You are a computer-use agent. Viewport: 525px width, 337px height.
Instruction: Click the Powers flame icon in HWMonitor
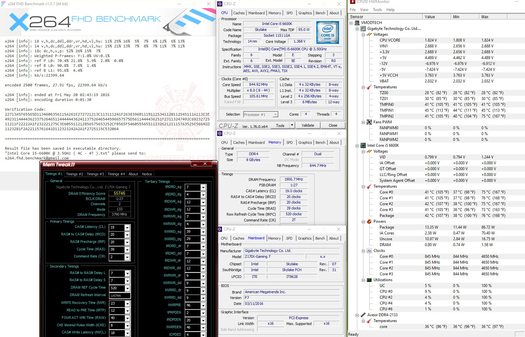(369, 221)
